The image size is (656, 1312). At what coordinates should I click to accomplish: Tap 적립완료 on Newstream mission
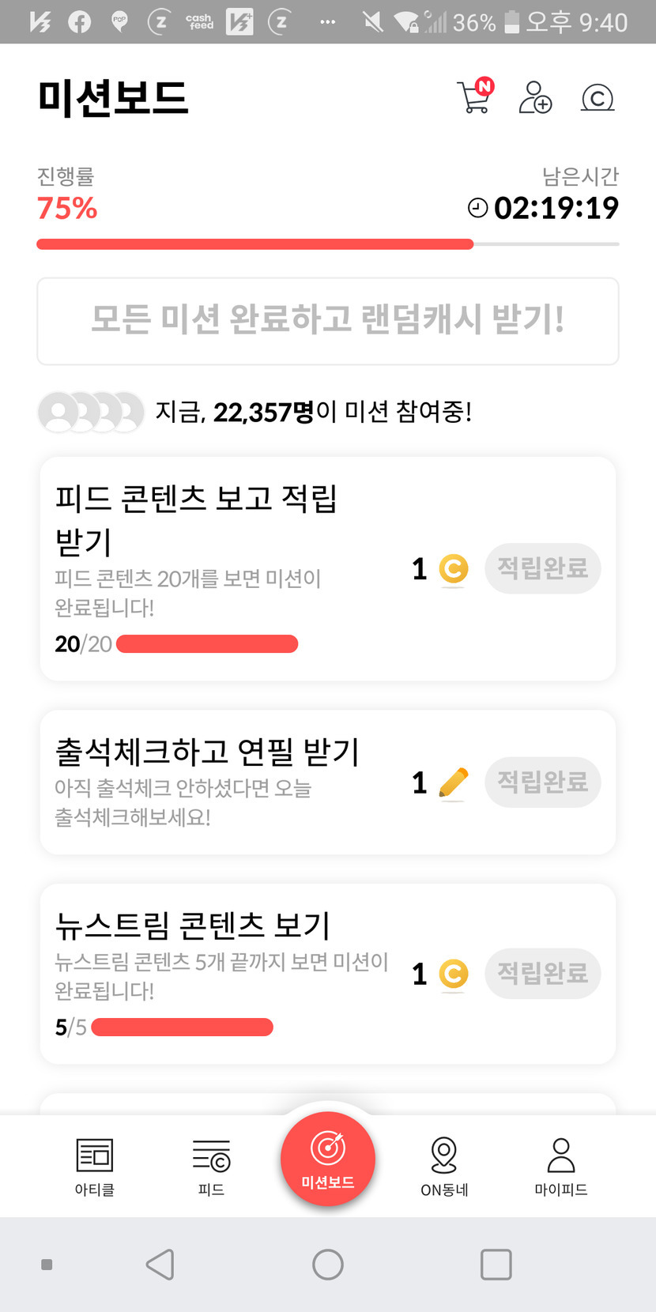pos(543,974)
